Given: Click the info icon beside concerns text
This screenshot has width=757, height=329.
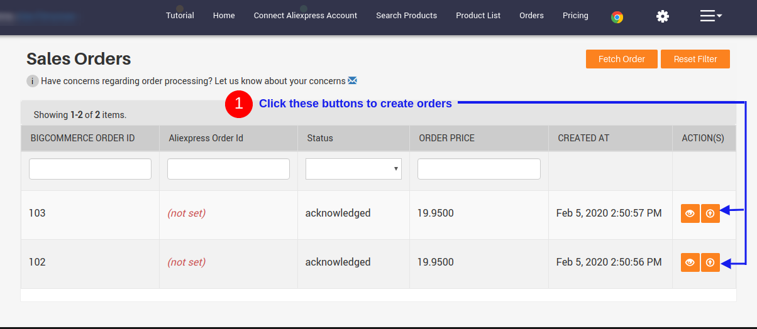Looking at the screenshot, I should point(33,81).
